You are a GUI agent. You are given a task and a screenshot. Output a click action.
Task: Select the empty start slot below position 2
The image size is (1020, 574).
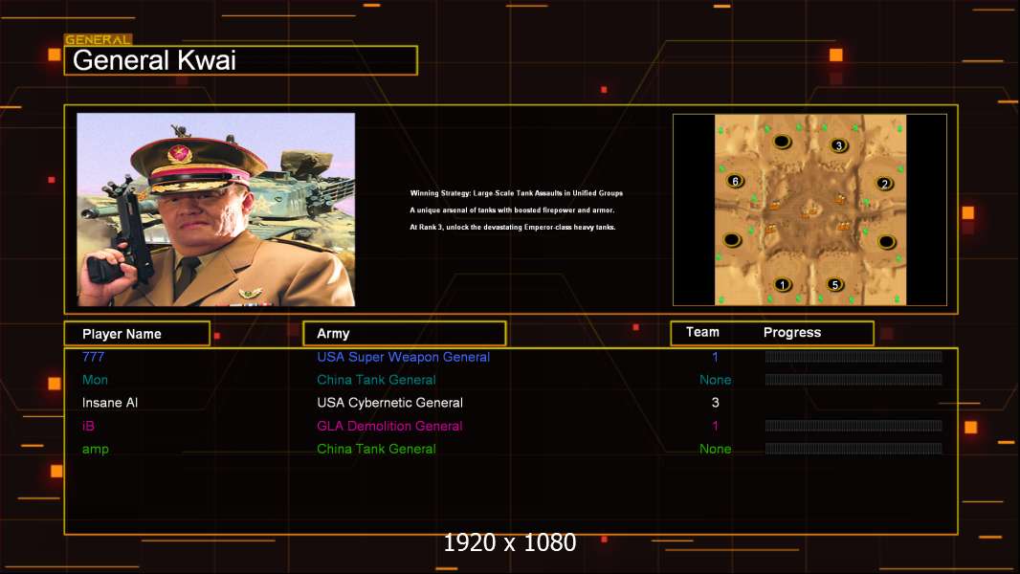click(886, 241)
